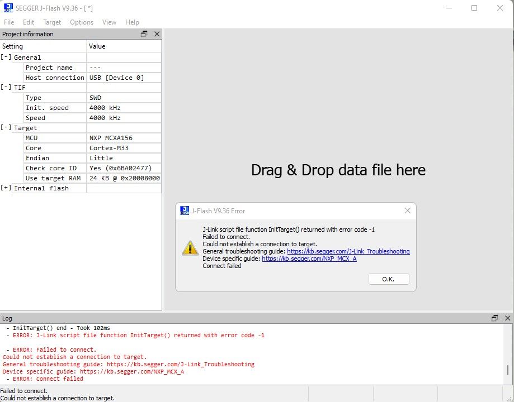Collapse the TIF settings group
The height and width of the screenshot is (402, 514).
6,88
